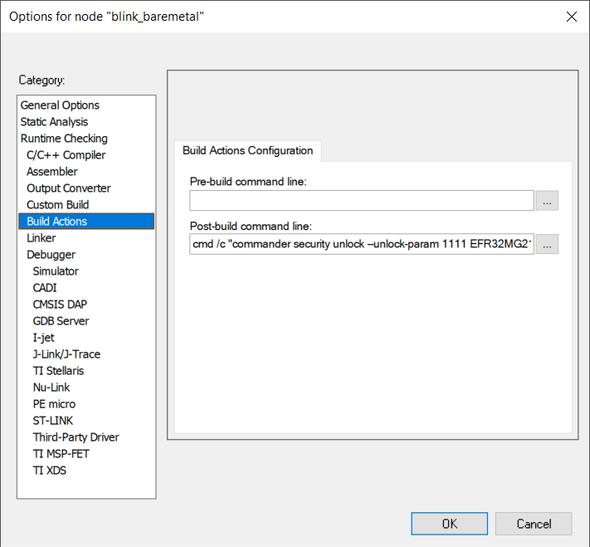Open the Debugger category
Image resolution: width=590 pixels, height=547 pixels.
coord(51,255)
